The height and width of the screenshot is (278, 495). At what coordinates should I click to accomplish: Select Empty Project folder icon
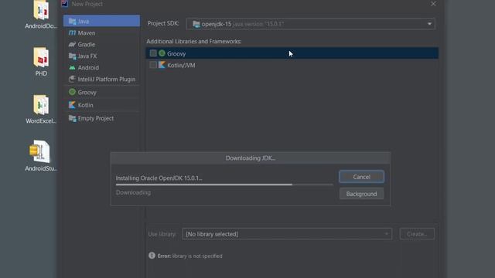(72, 118)
